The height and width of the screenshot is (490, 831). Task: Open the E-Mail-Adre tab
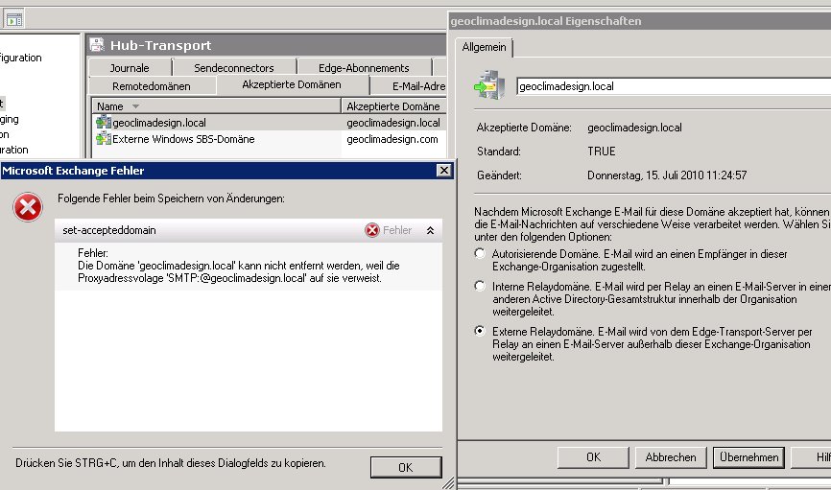pos(408,85)
